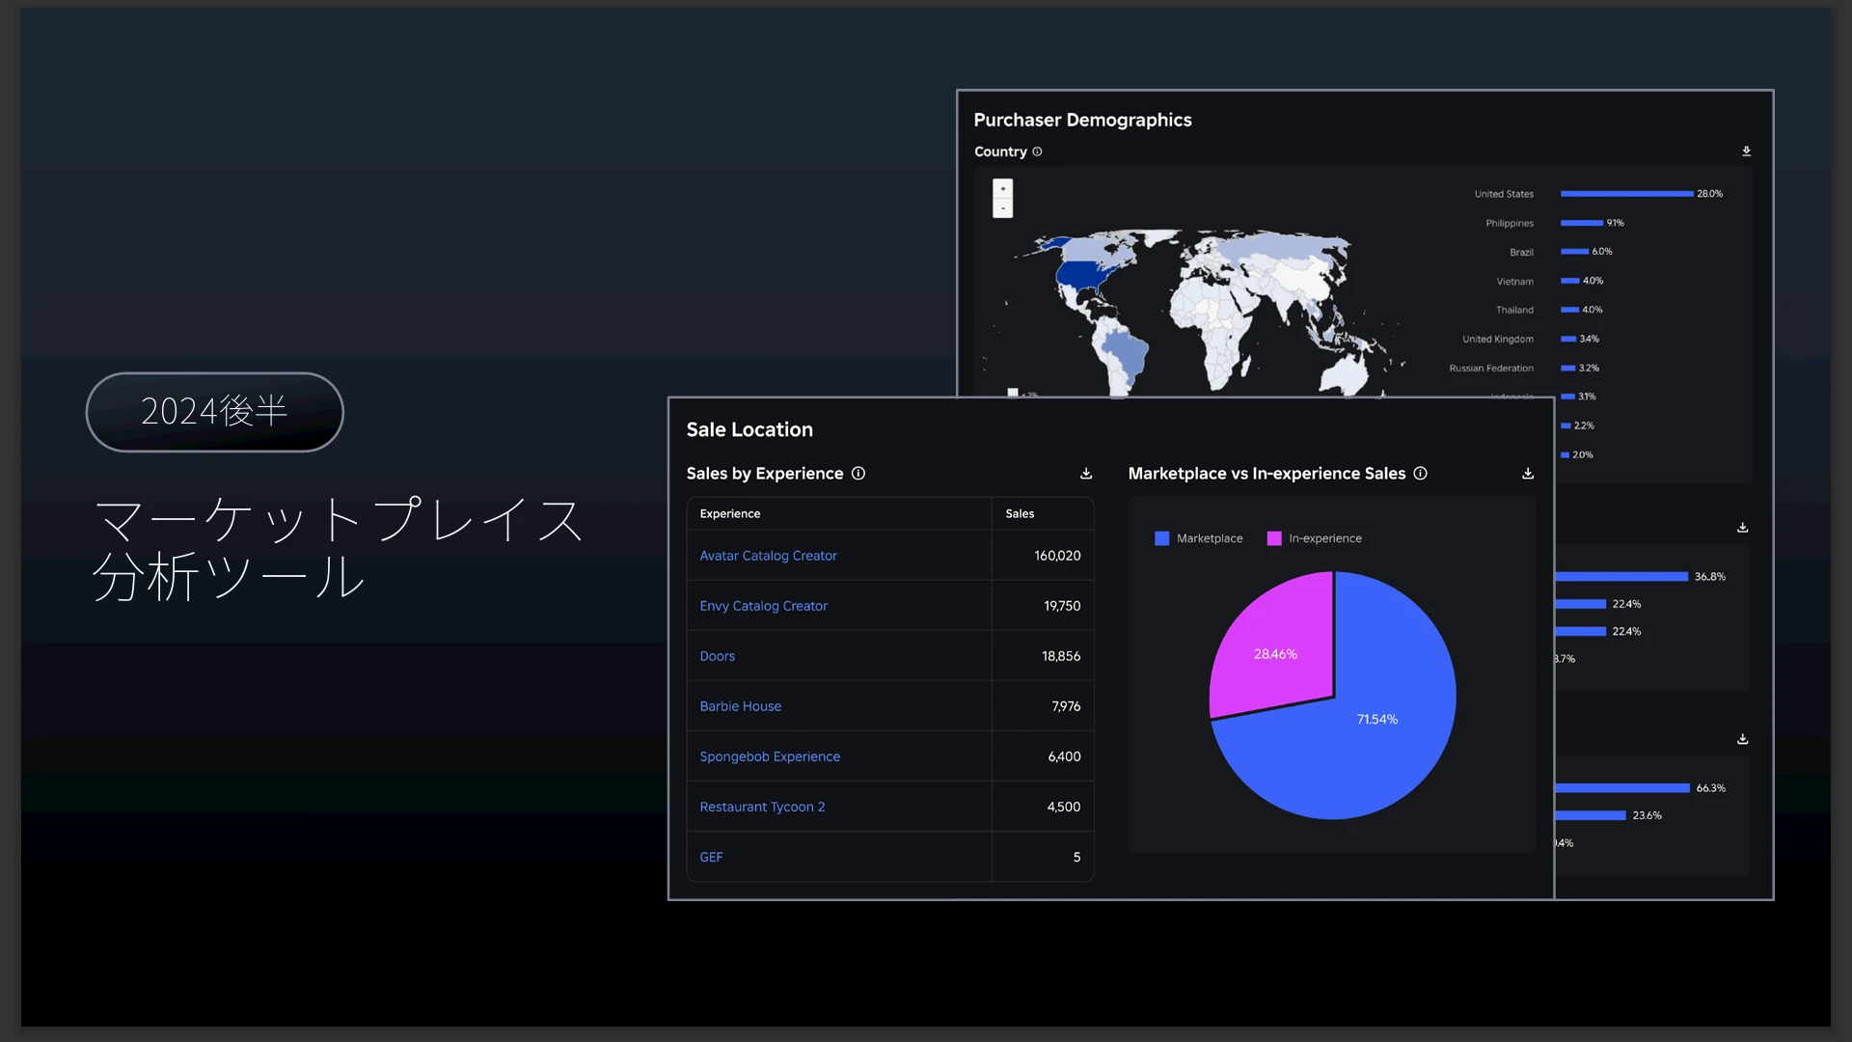Click the 2024後半 pill button
Viewport: 1852px width, 1042px height.
point(214,412)
